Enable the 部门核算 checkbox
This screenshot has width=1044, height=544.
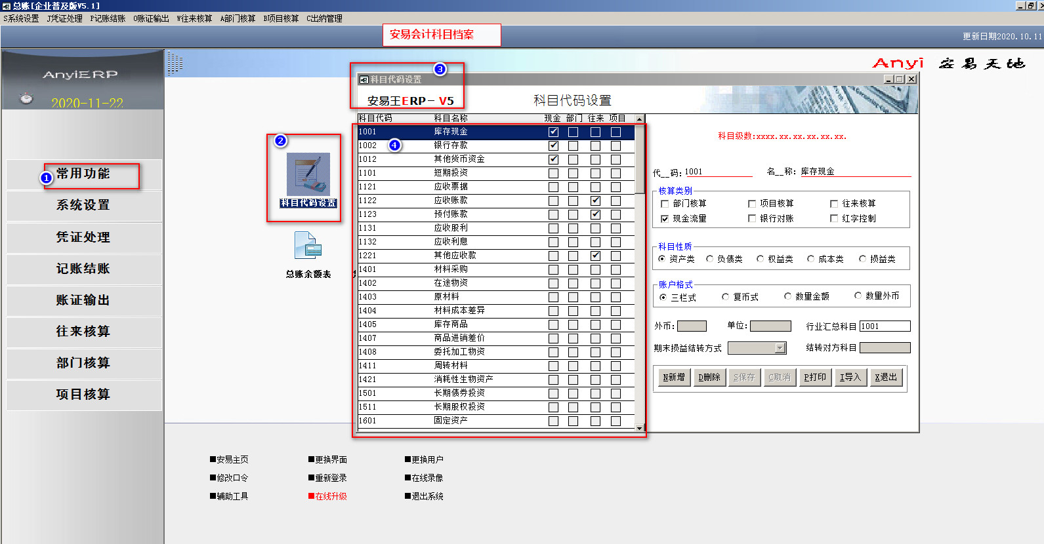(665, 204)
